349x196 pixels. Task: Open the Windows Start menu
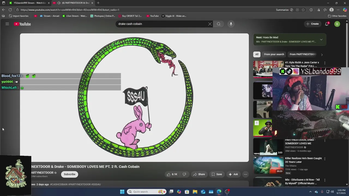pos(122,192)
